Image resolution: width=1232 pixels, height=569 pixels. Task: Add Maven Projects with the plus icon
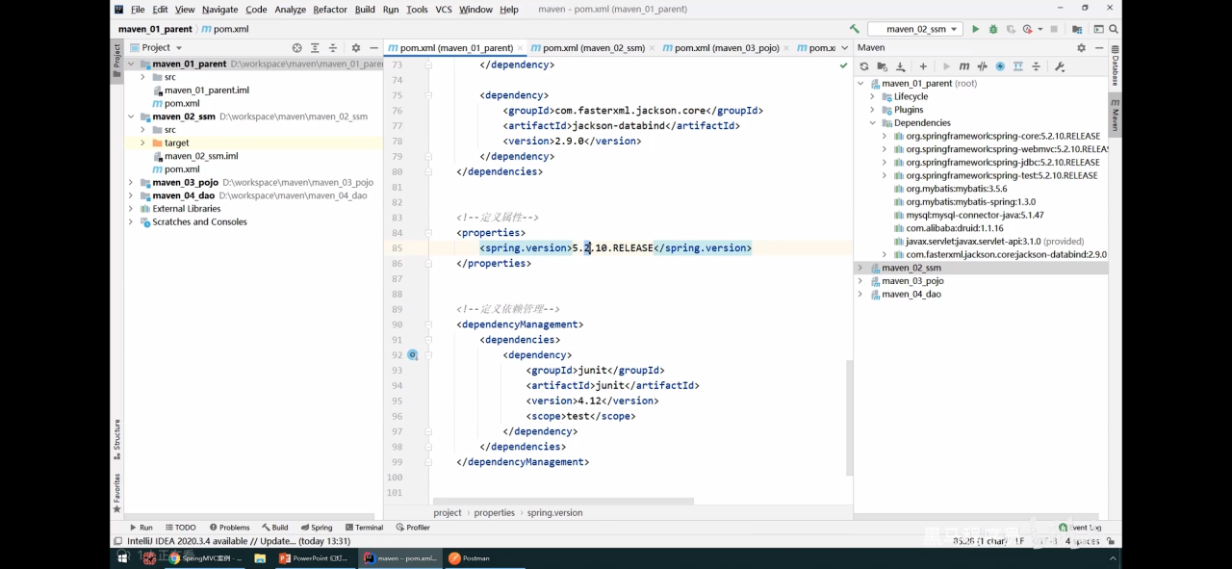coord(923,66)
